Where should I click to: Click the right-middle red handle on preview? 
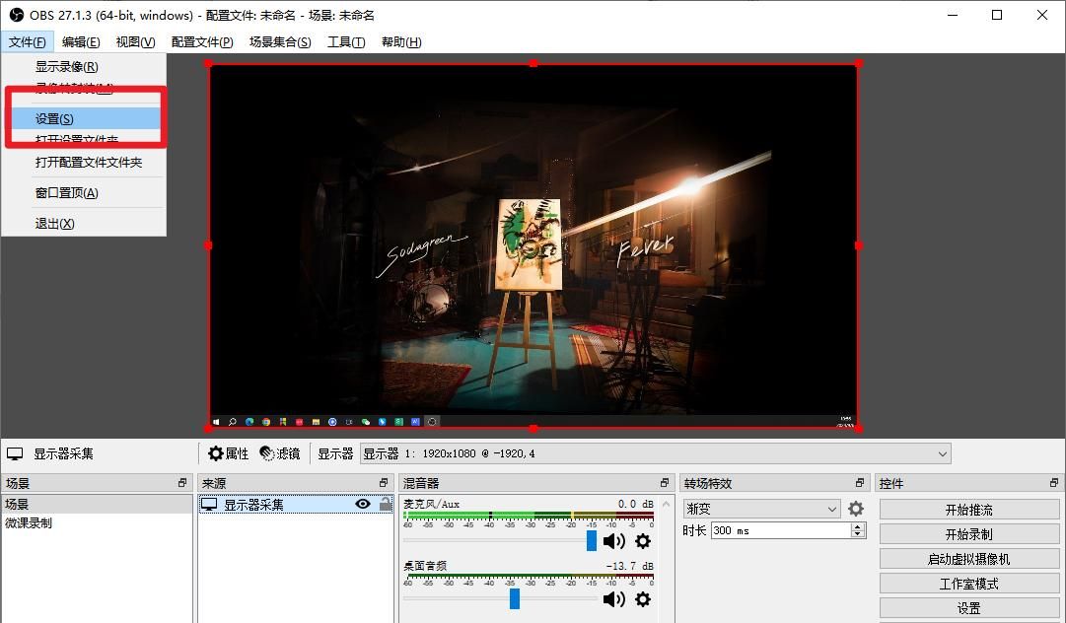click(x=859, y=245)
